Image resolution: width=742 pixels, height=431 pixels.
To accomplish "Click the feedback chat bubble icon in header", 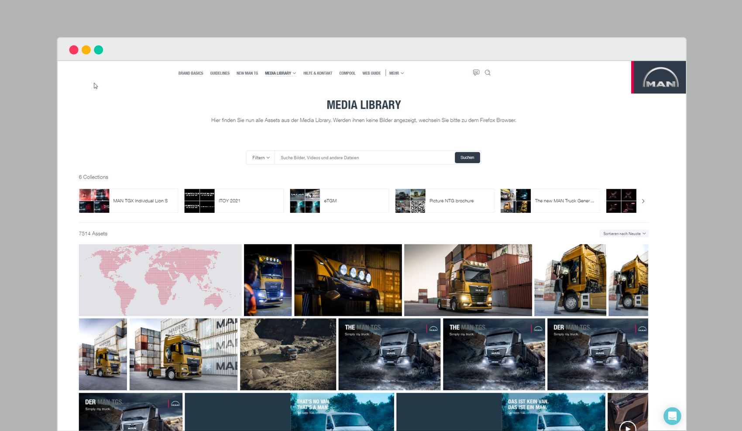I will [476, 72].
